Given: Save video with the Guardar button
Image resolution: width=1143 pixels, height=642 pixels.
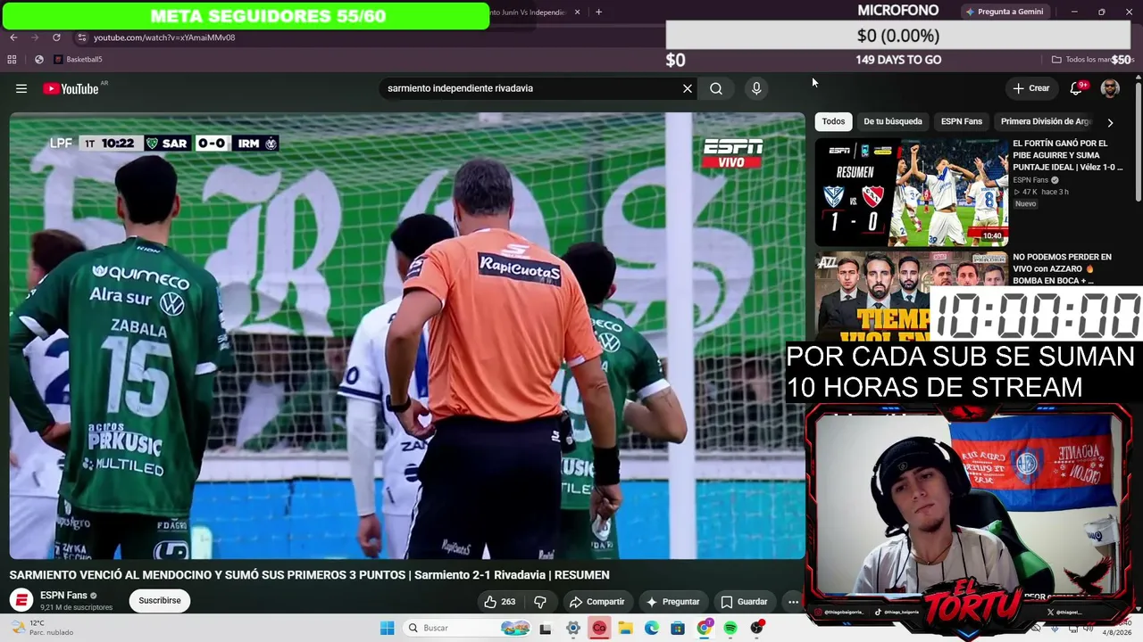Looking at the screenshot, I should 744,602.
